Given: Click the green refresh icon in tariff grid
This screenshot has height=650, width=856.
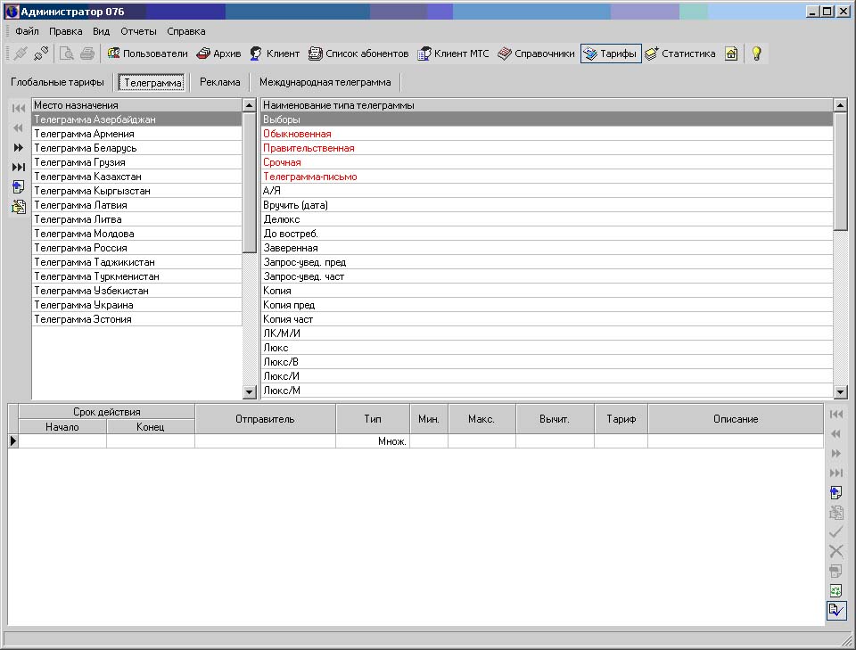Looking at the screenshot, I should click(836, 591).
